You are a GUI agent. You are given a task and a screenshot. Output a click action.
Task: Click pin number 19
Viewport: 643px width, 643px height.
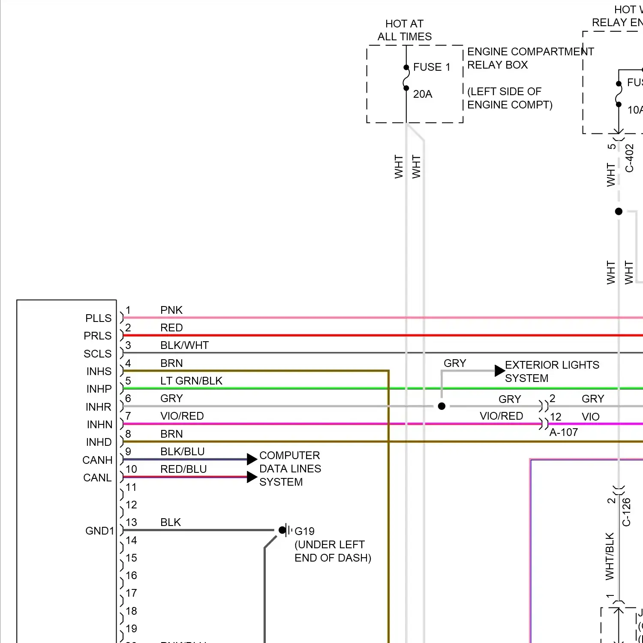[131, 628]
